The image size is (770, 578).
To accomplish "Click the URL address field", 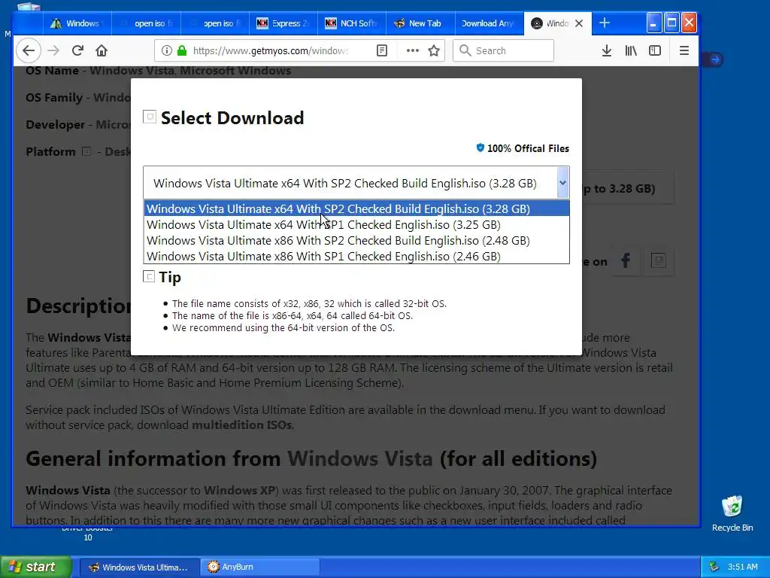I will (270, 50).
